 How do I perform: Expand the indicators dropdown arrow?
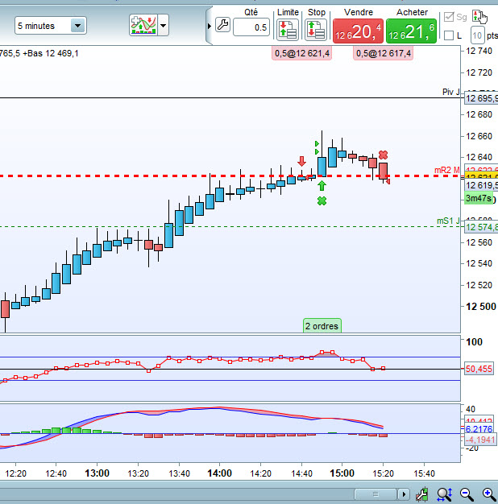coord(163,25)
